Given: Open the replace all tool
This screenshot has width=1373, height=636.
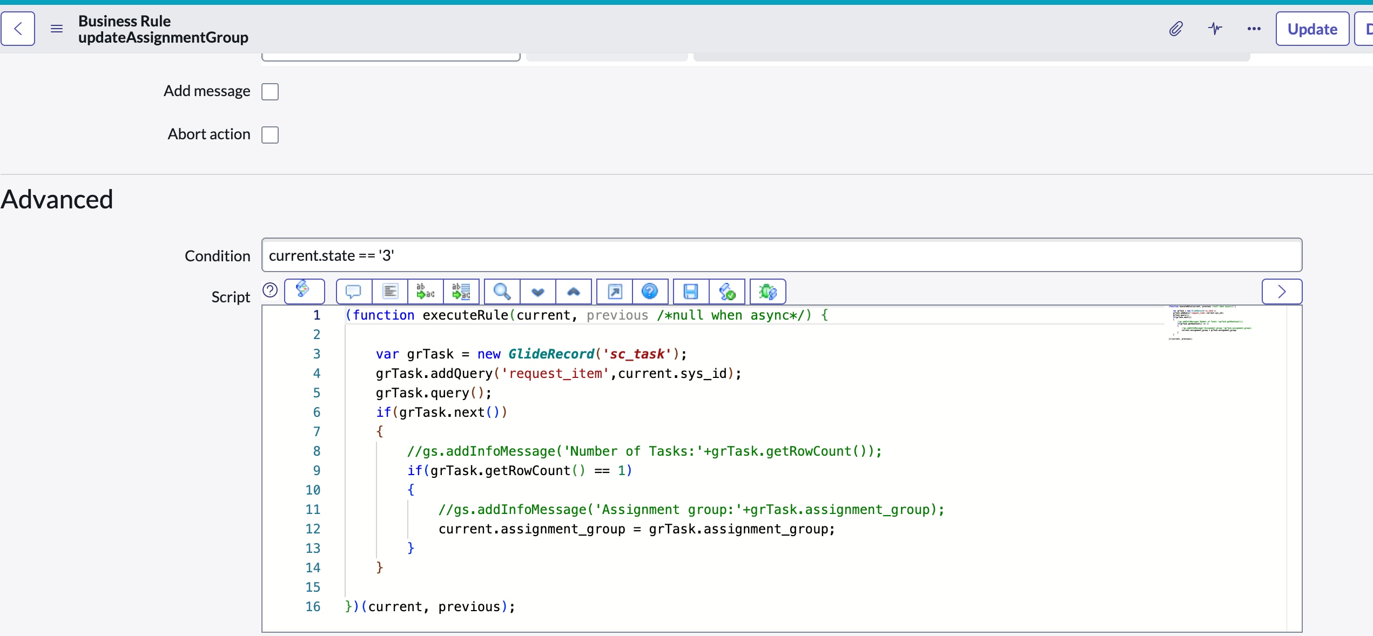Looking at the screenshot, I should click(461, 292).
